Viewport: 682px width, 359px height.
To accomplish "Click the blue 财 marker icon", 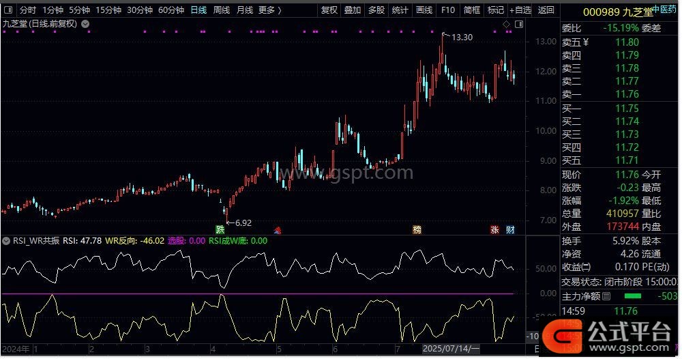I will (510, 229).
